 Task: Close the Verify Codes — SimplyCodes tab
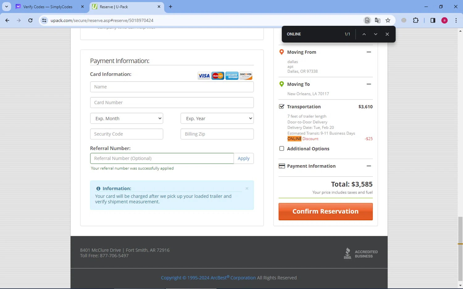pyautogui.click(x=82, y=6)
